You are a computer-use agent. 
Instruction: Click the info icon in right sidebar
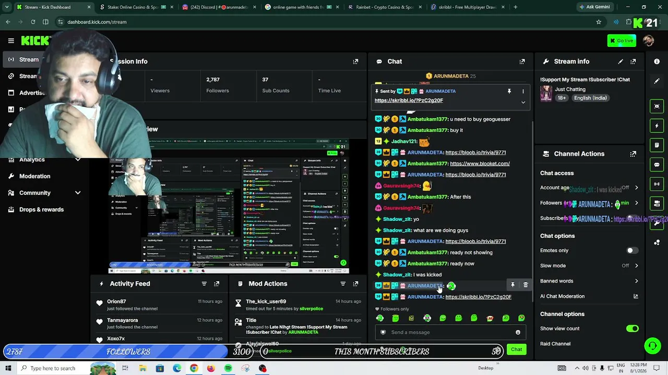coord(657,61)
